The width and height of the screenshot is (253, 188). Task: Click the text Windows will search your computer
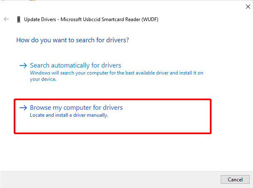point(117,76)
